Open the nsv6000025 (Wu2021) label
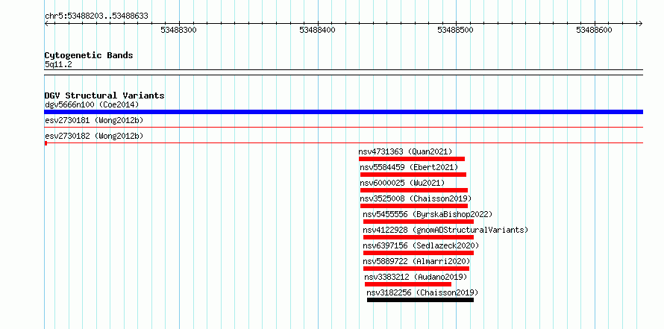This screenshot has height=329, width=664. tap(402, 183)
